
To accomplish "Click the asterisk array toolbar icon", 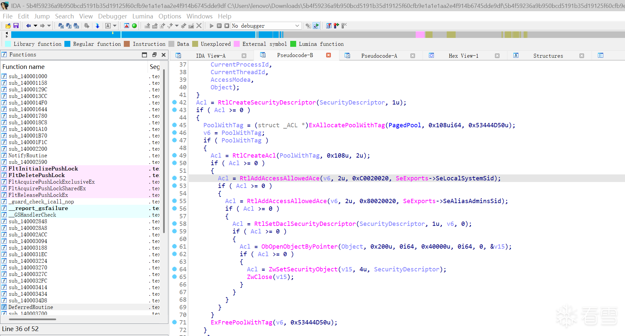I will point(184,26).
